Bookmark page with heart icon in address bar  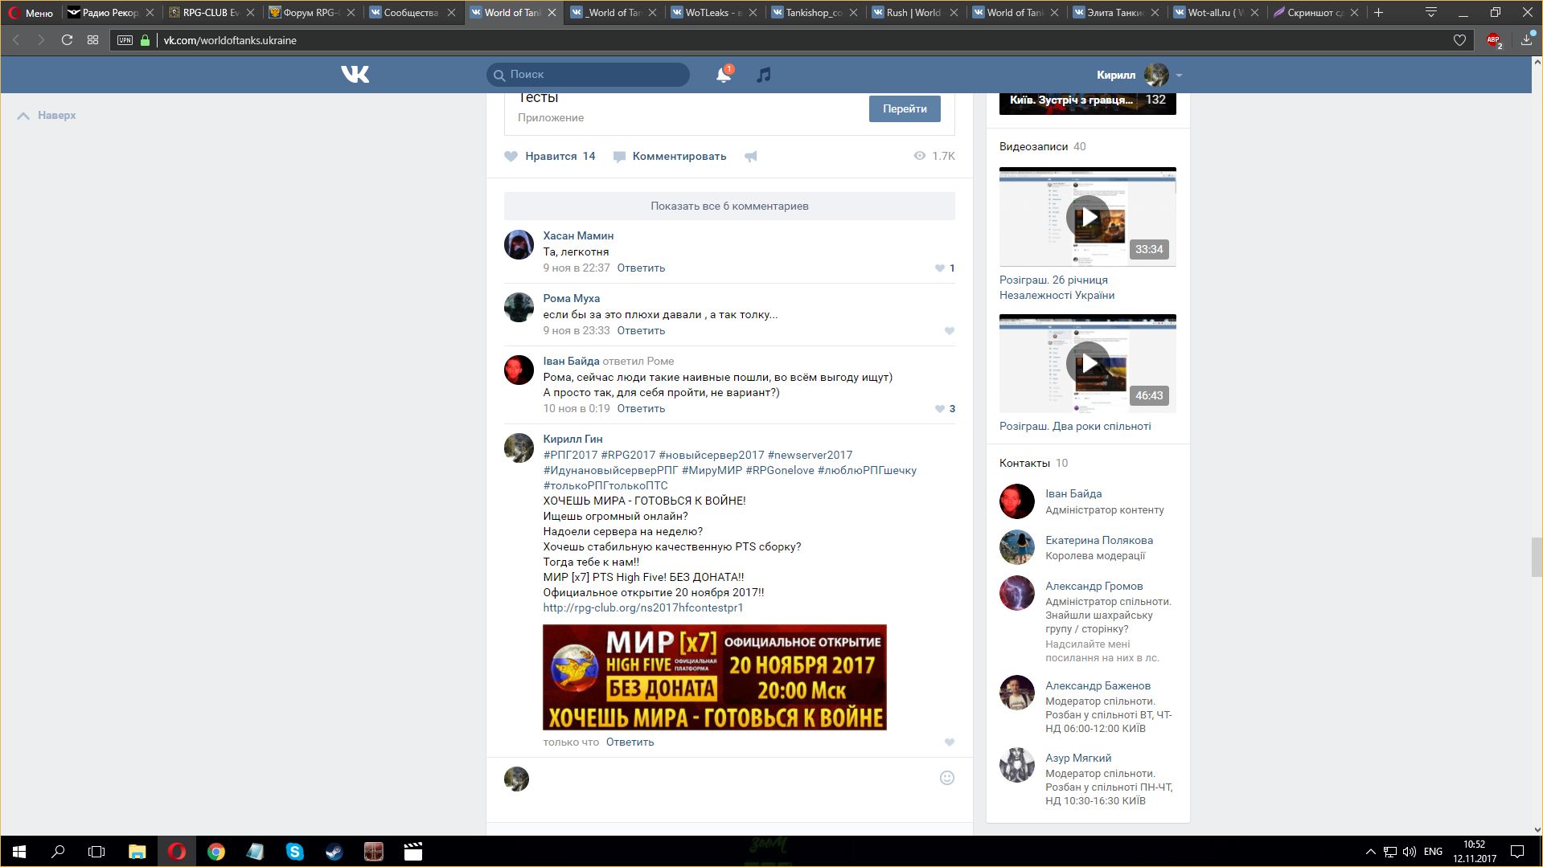point(1459,40)
